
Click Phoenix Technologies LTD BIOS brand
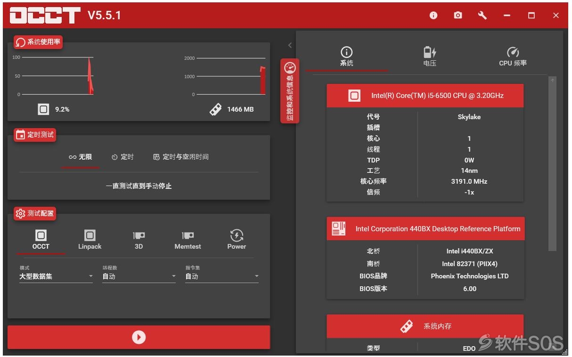470,276
